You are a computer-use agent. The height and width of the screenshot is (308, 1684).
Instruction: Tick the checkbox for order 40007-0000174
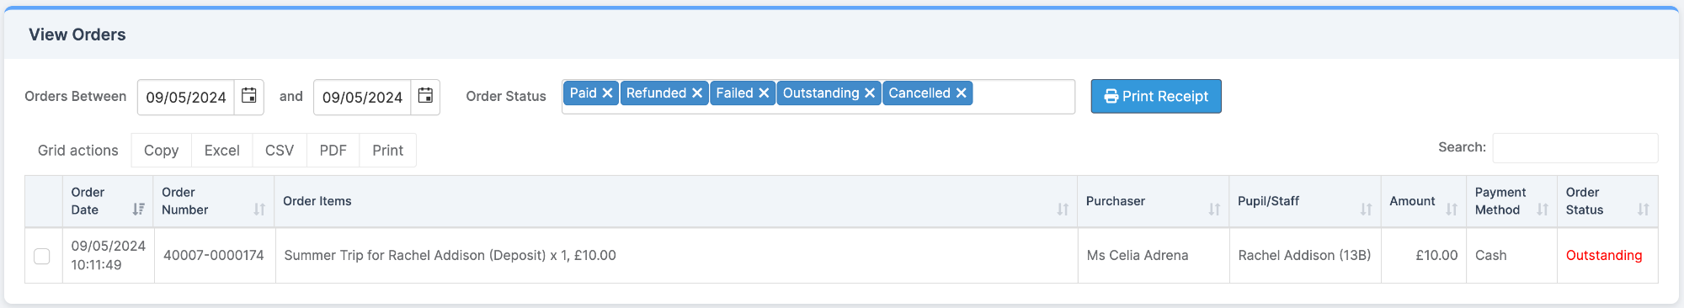(x=42, y=256)
